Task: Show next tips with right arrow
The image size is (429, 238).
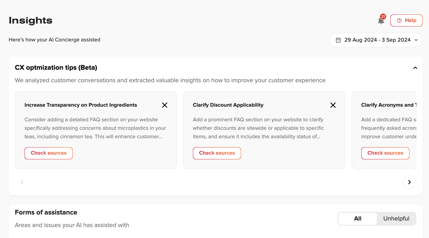Action: [409, 182]
